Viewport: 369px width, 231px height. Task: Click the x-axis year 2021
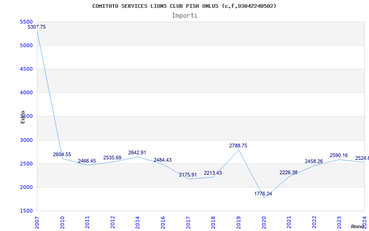coord(289,222)
